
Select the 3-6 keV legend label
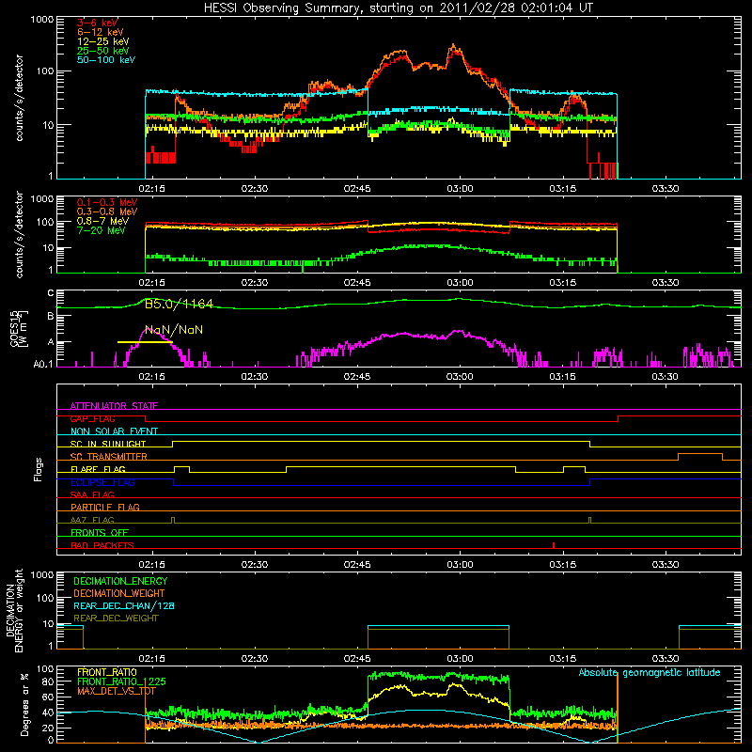98,23
